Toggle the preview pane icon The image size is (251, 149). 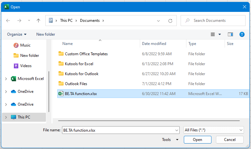[230, 34]
